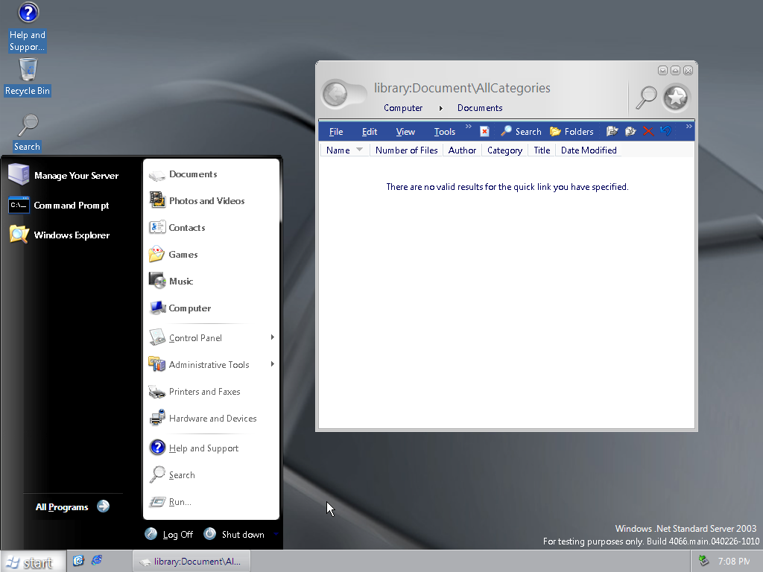Click the Name column sort dropdown arrow
Image resolution: width=763 pixels, height=572 pixels.
tap(360, 150)
